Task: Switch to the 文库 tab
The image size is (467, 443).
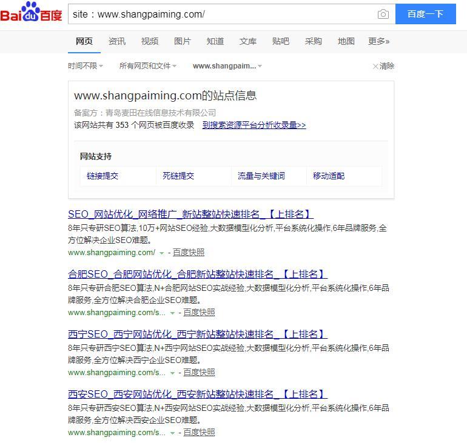Action: pyautogui.click(x=248, y=41)
